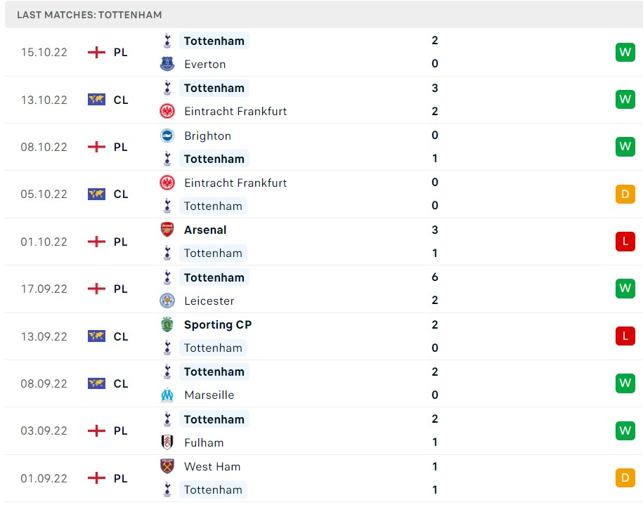Image resolution: width=643 pixels, height=507 pixels.
Task: Select the Leicester club badge
Action: 167,301
